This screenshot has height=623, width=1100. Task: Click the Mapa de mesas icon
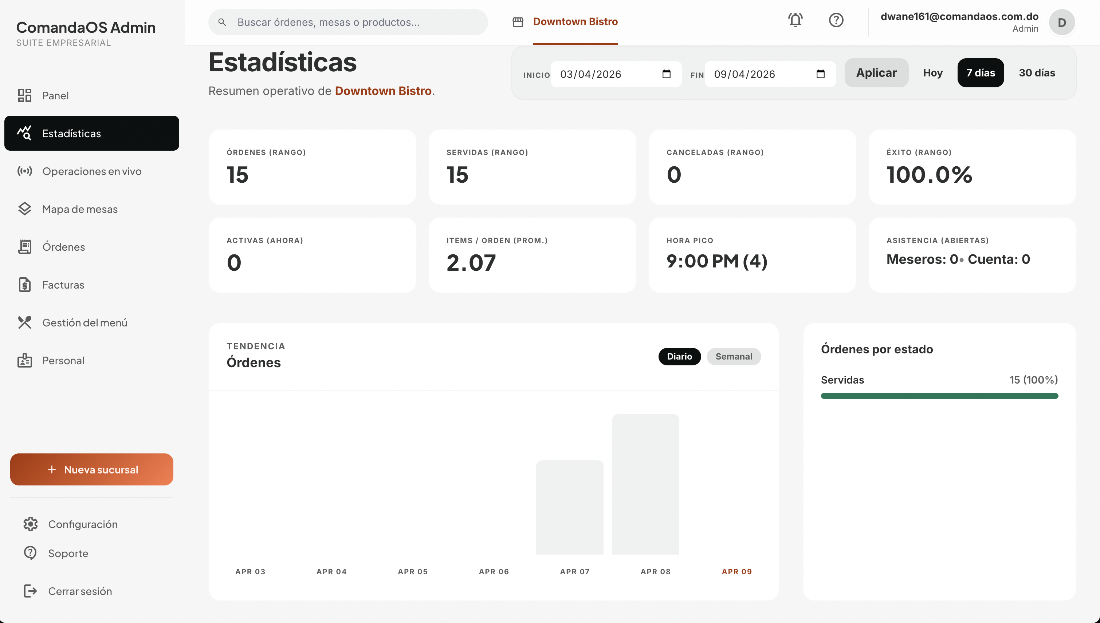[24, 209]
